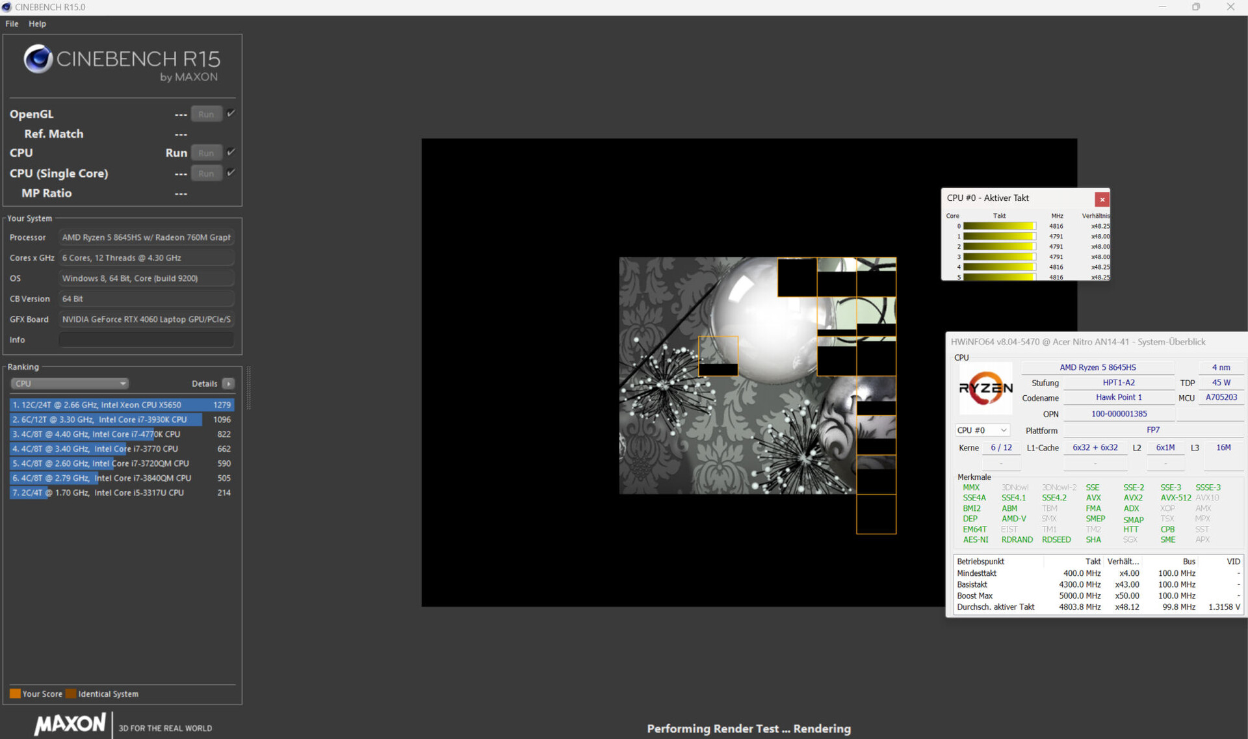Click the Cinebench sphere logo icon
Viewport: 1248px width, 739px height.
38,59
